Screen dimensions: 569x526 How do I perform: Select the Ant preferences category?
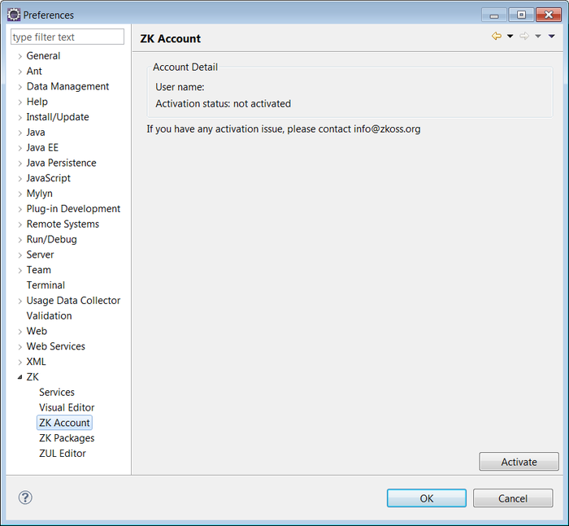coord(34,72)
